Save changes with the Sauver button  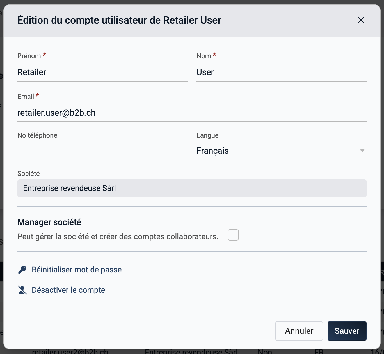pos(347,331)
